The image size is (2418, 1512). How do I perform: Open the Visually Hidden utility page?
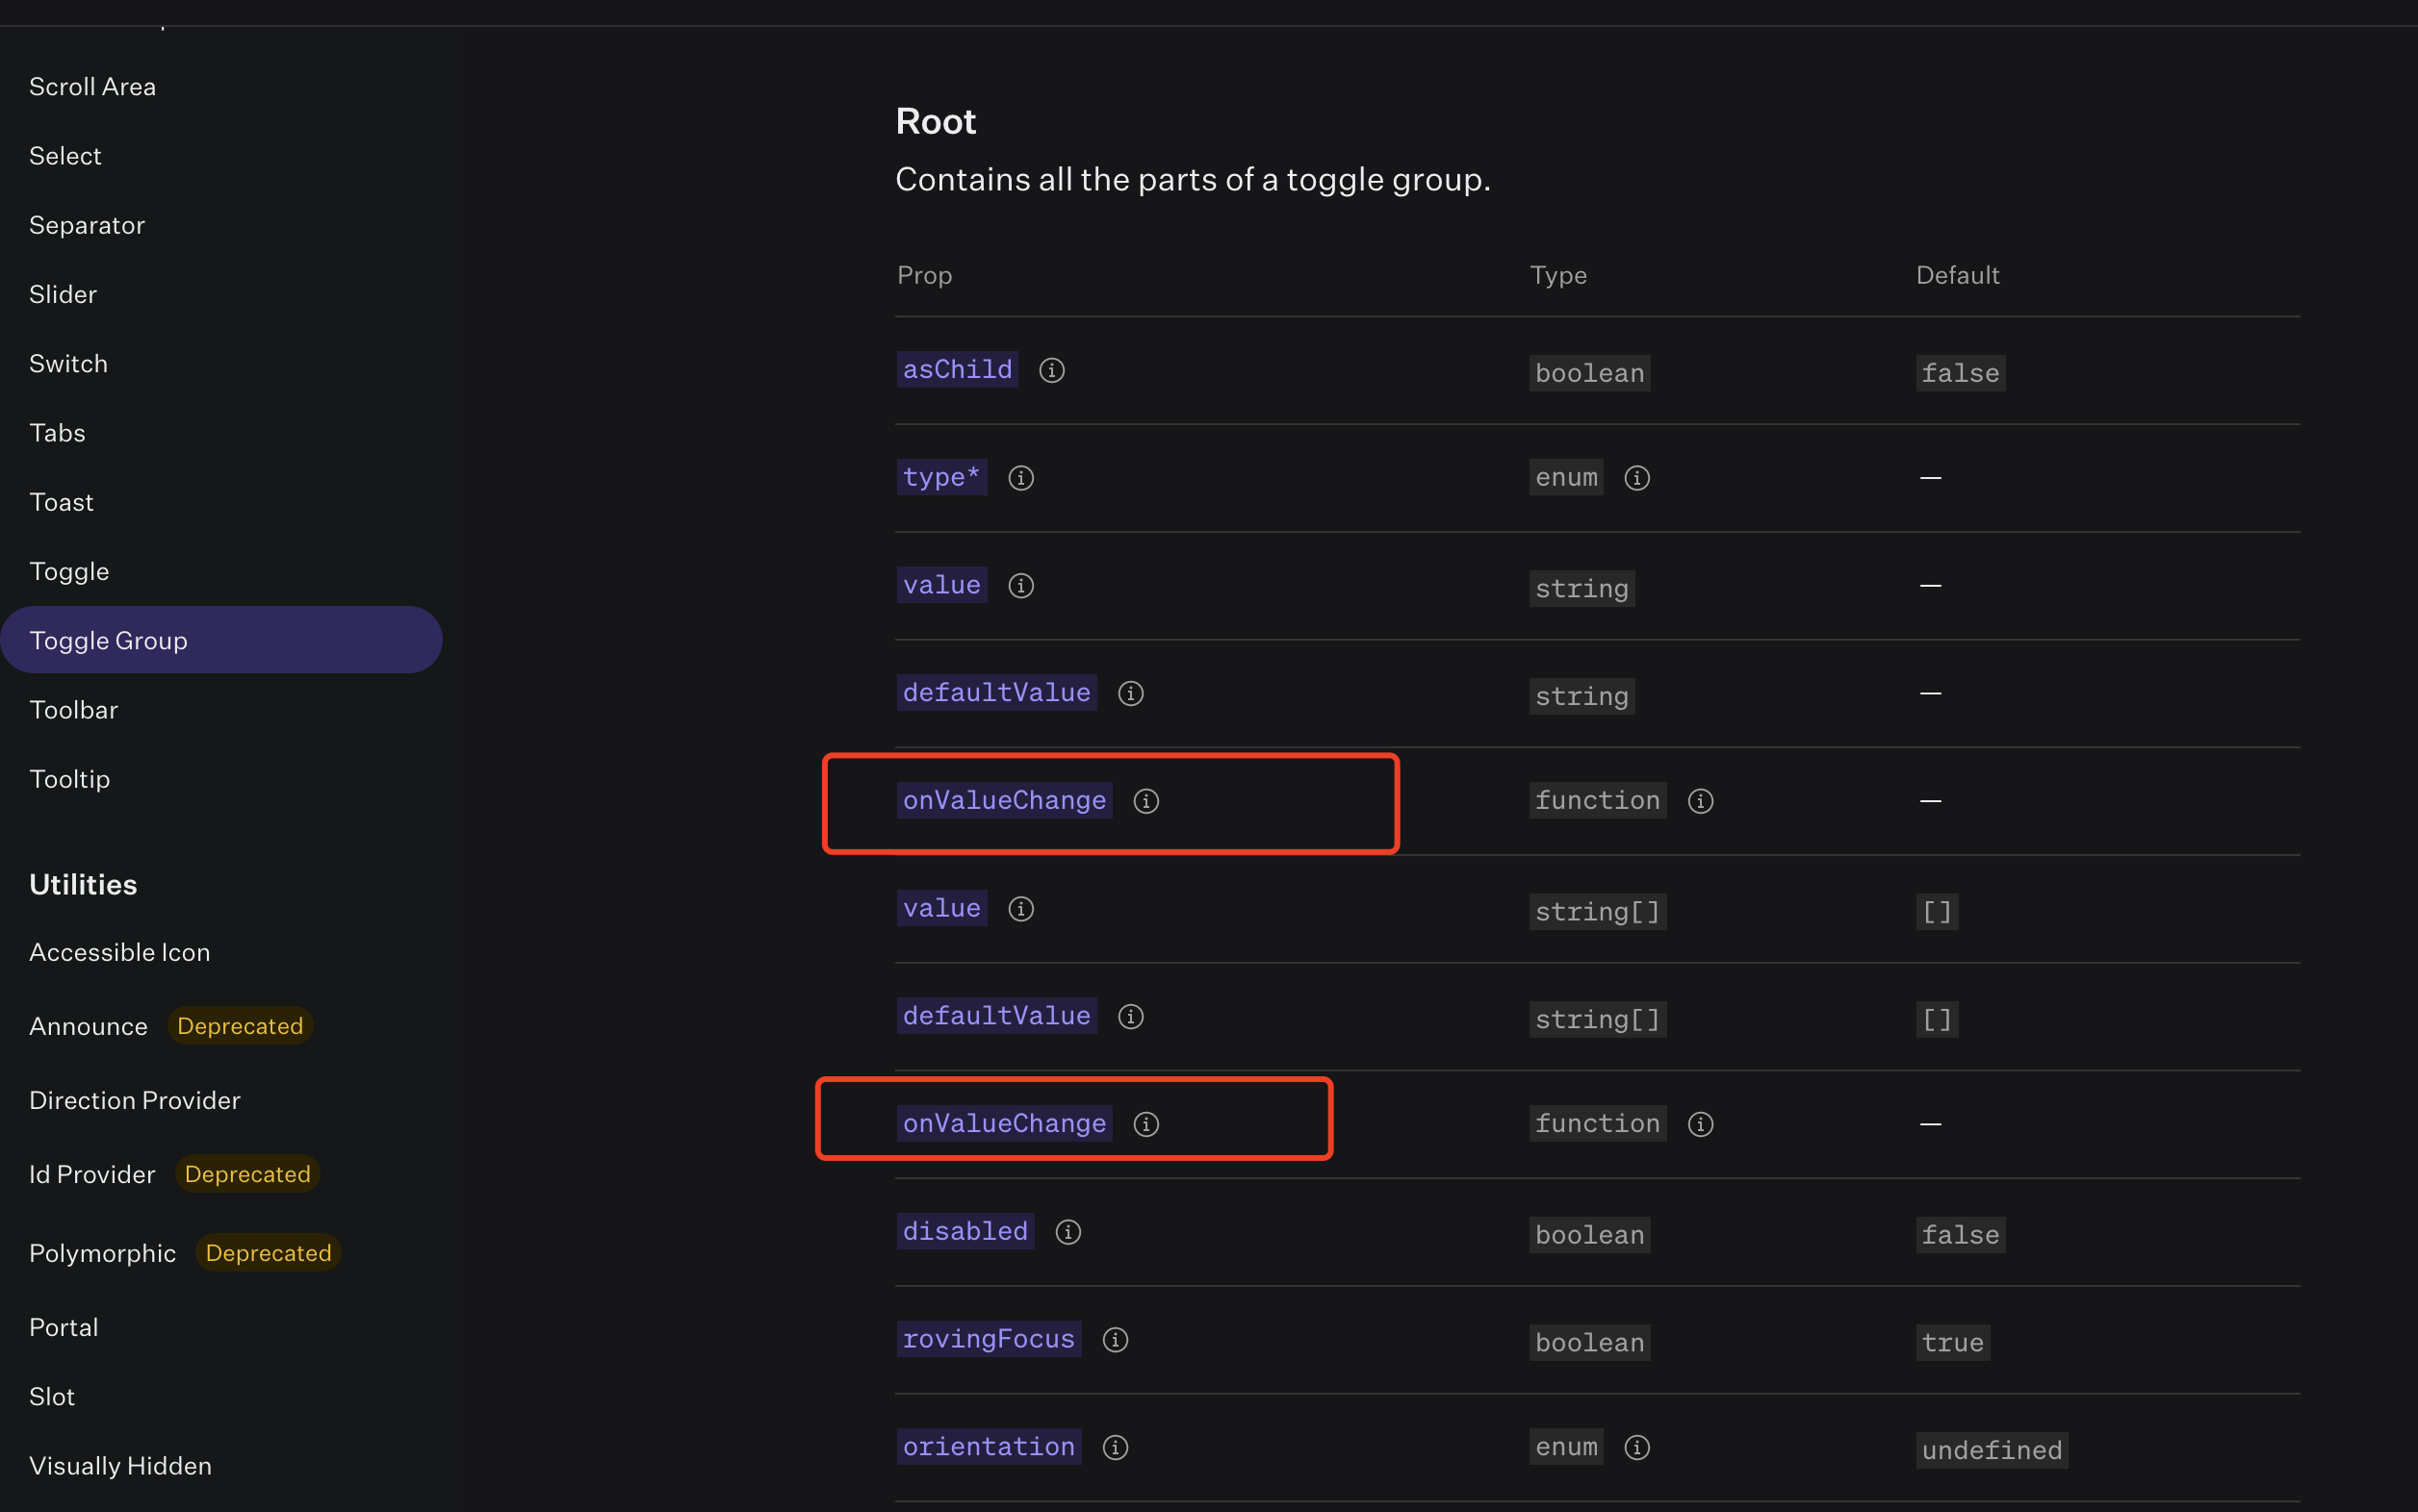120,1465
